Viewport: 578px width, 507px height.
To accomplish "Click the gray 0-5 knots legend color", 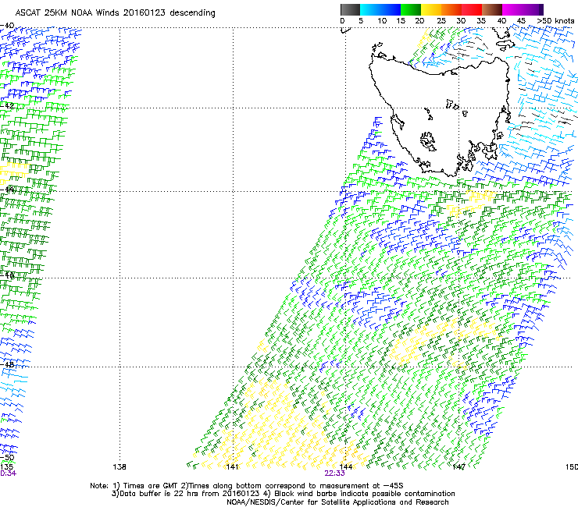I will (x=350, y=10).
